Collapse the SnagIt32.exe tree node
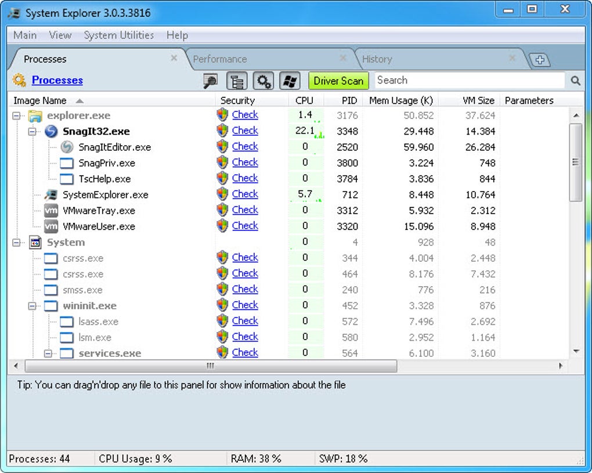 click(32, 131)
